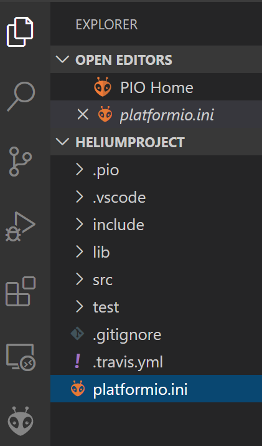This screenshot has width=262, height=446.
Task: Expand the src folder
Action: pyautogui.click(x=156, y=279)
